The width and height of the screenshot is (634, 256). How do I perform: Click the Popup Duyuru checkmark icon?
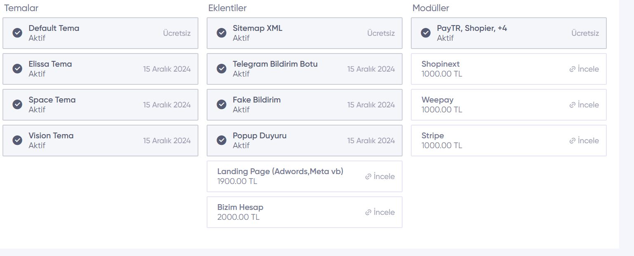pyautogui.click(x=222, y=140)
